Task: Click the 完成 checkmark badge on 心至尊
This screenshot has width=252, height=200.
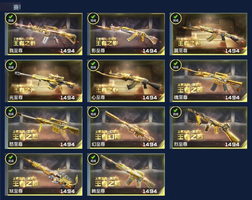Action: (x=93, y=65)
